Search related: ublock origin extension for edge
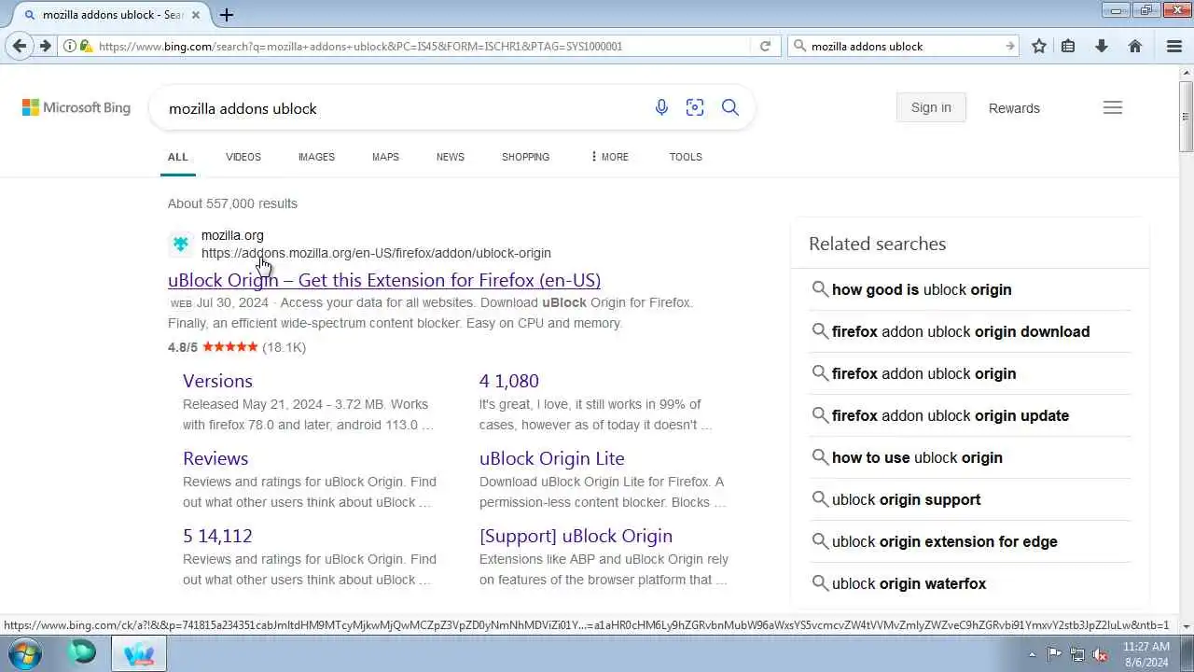The width and height of the screenshot is (1194, 672). 945,541
